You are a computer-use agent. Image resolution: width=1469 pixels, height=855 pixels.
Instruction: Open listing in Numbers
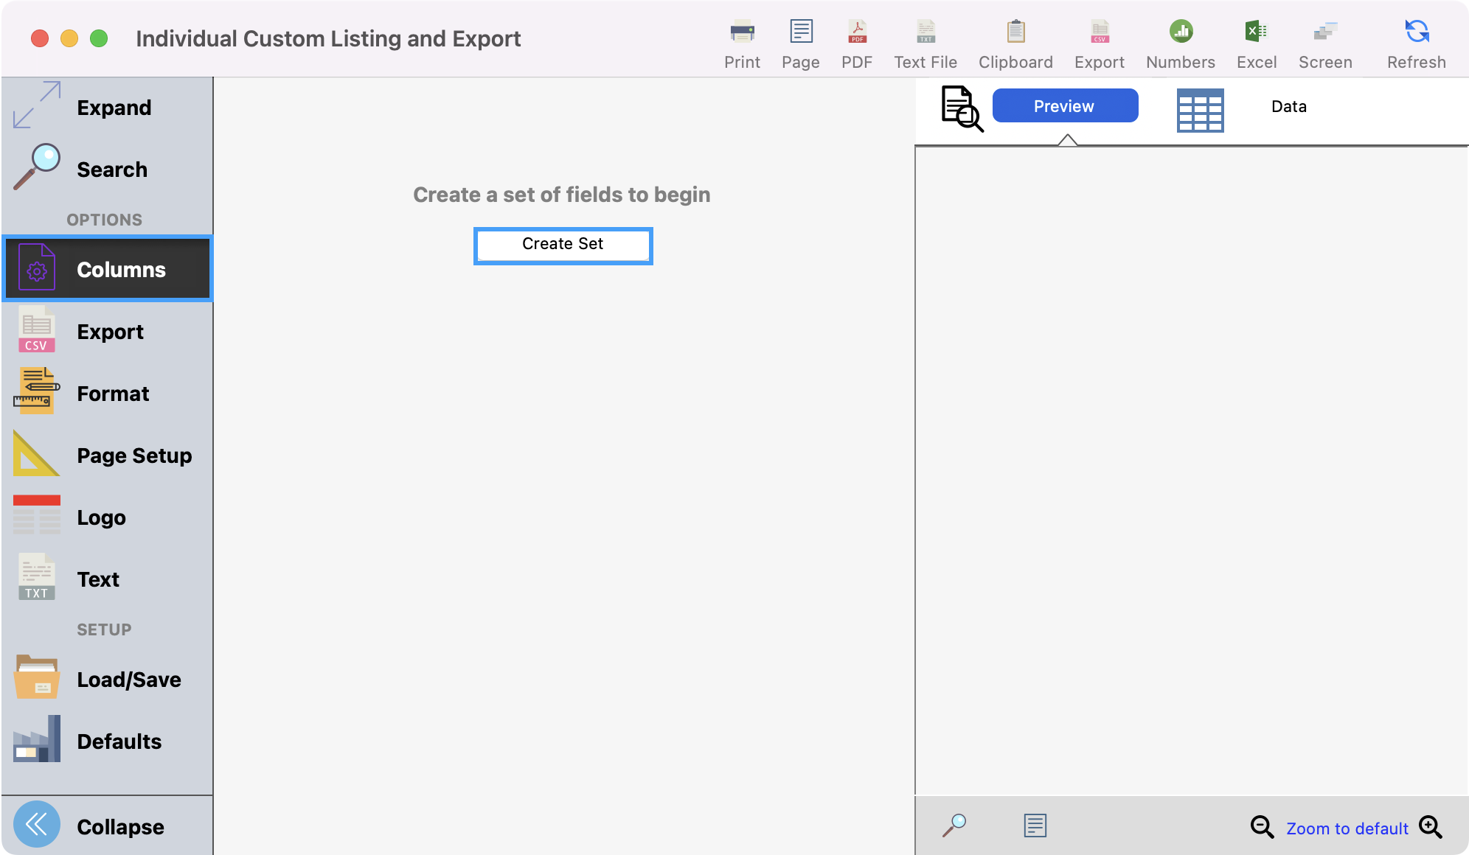pos(1181,32)
